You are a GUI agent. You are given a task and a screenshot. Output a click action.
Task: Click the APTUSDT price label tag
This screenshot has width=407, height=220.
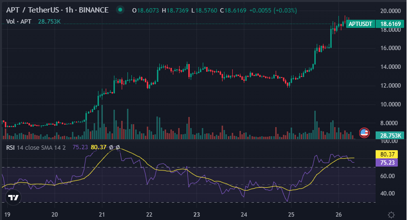(361, 24)
